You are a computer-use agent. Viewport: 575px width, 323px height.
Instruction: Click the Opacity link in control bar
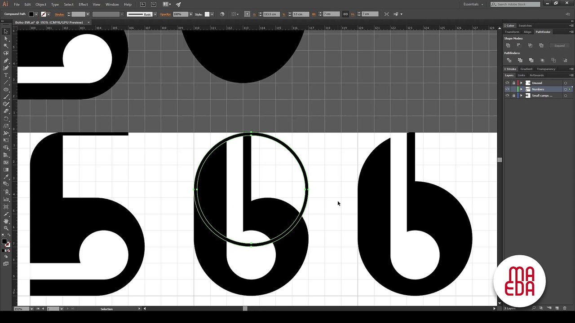(x=165, y=14)
